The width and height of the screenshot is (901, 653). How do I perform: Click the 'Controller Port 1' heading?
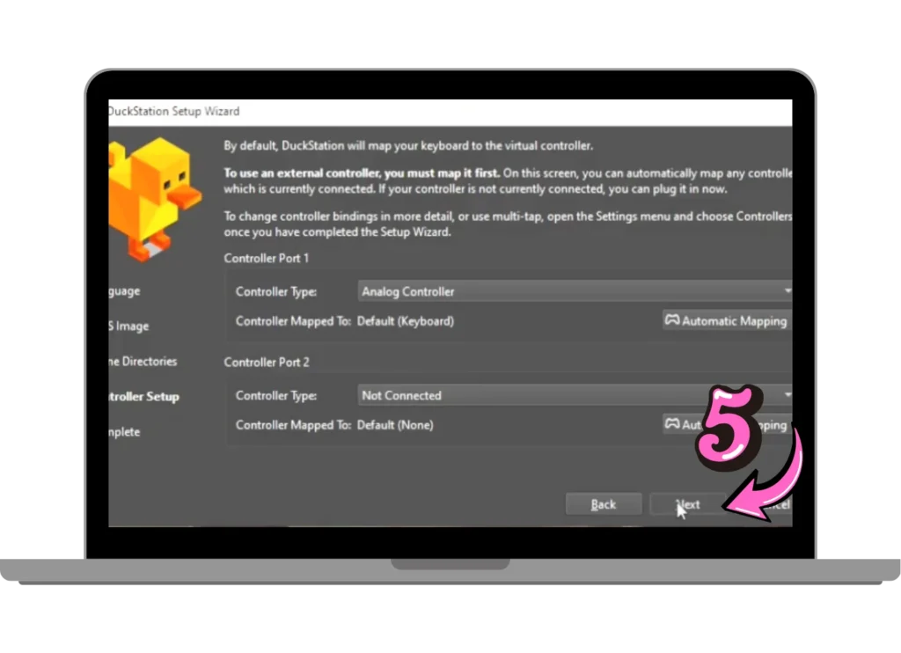266,258
